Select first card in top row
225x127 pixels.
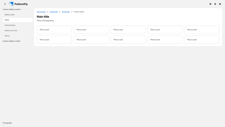(54, 30)
